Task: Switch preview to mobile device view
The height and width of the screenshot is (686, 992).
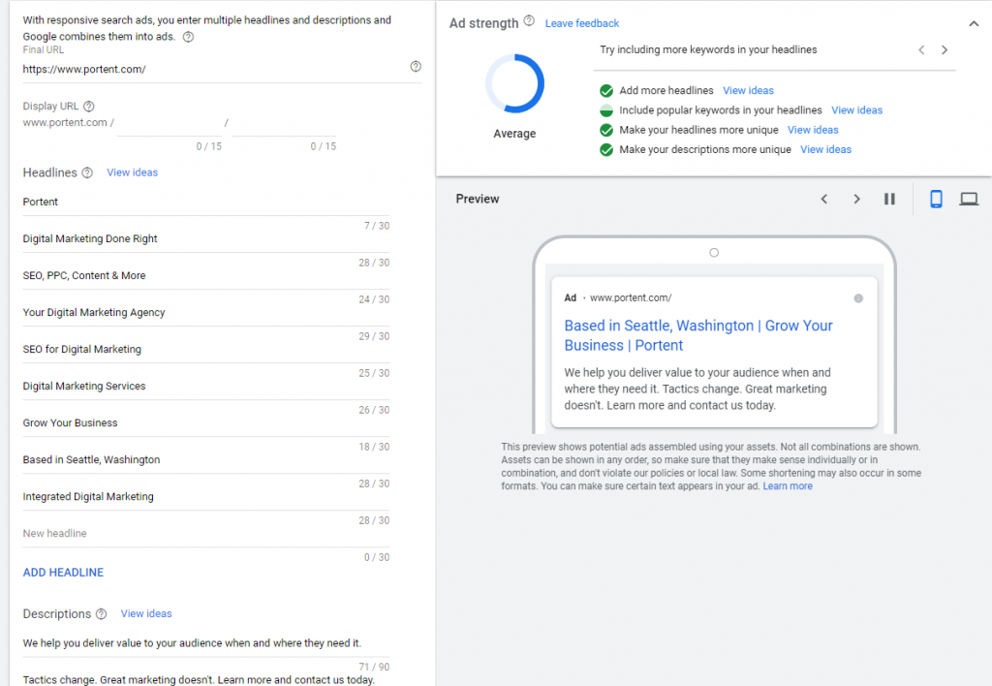Action: tap(937, 200)
